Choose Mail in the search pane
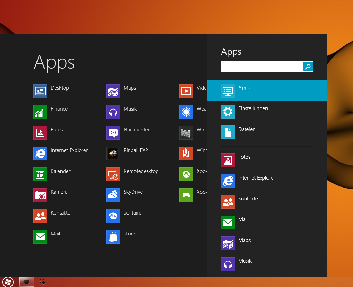 point(267,223)
